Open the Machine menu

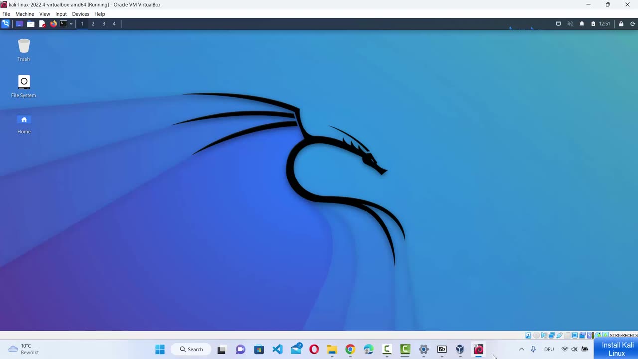[24, 14]
